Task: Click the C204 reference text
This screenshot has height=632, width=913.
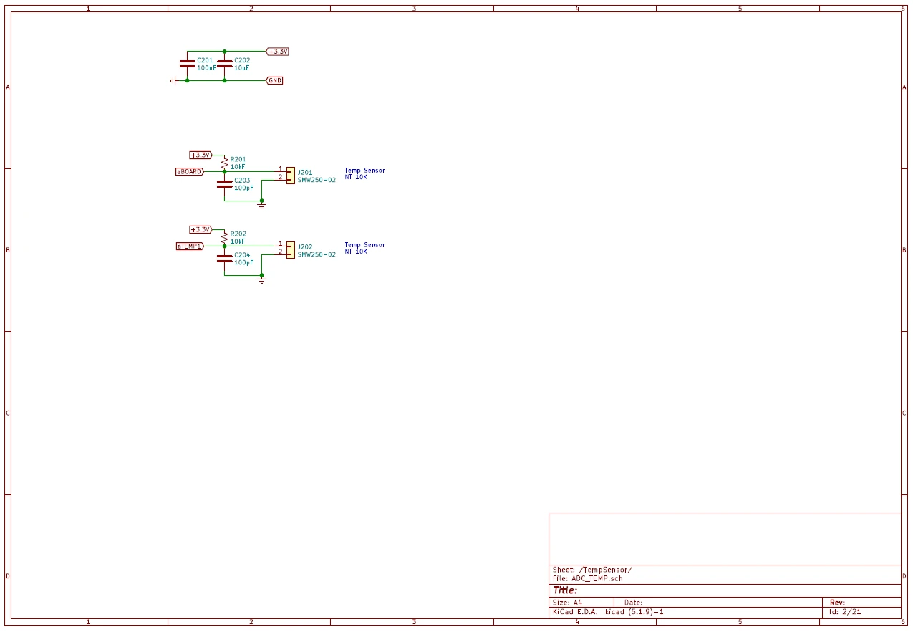Action: tap(242, 255)
